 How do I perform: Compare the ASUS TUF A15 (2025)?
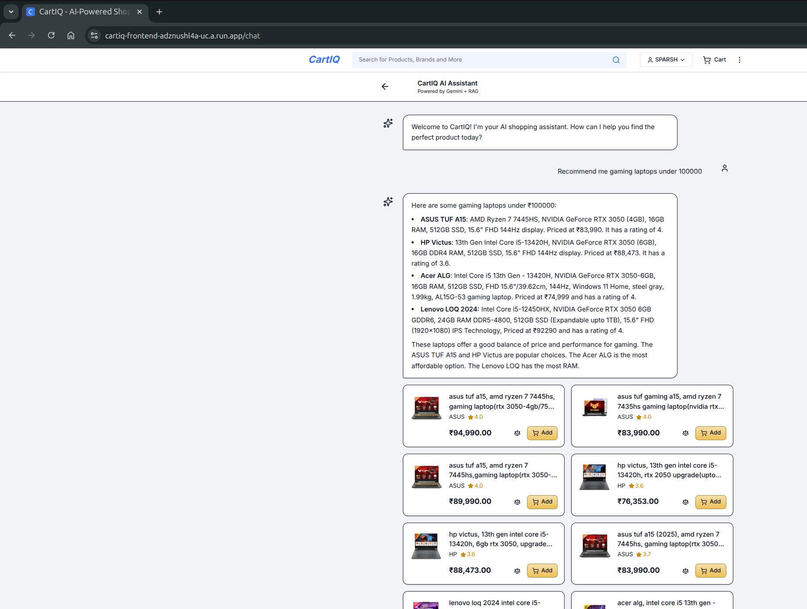(x=685, y=571)
